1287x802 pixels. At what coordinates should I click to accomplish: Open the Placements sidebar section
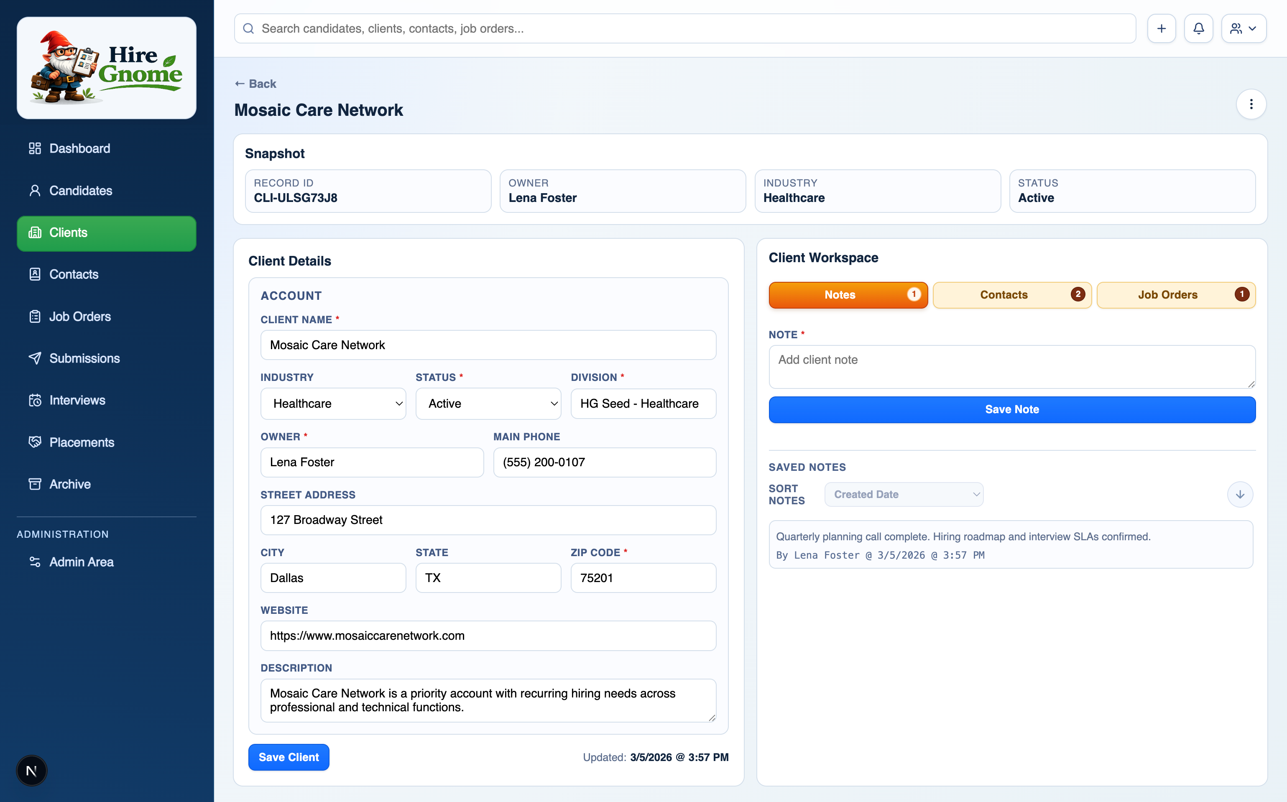[82, 442]
